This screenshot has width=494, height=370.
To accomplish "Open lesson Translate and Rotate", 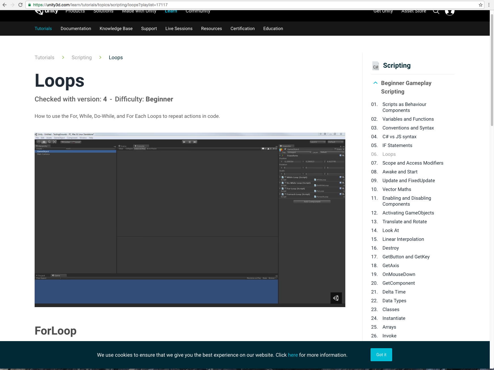I will [x=405, y=222].
